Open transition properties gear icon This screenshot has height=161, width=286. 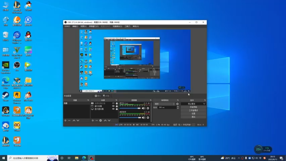[177, 104]
